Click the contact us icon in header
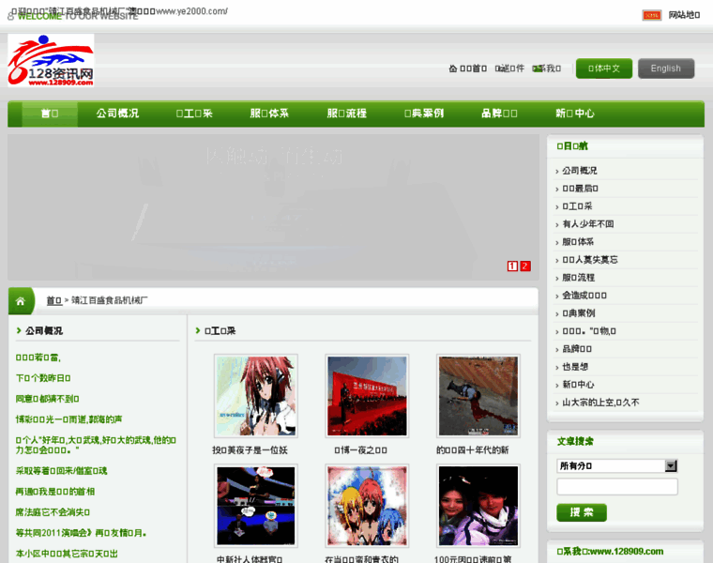 click(537, 68)
